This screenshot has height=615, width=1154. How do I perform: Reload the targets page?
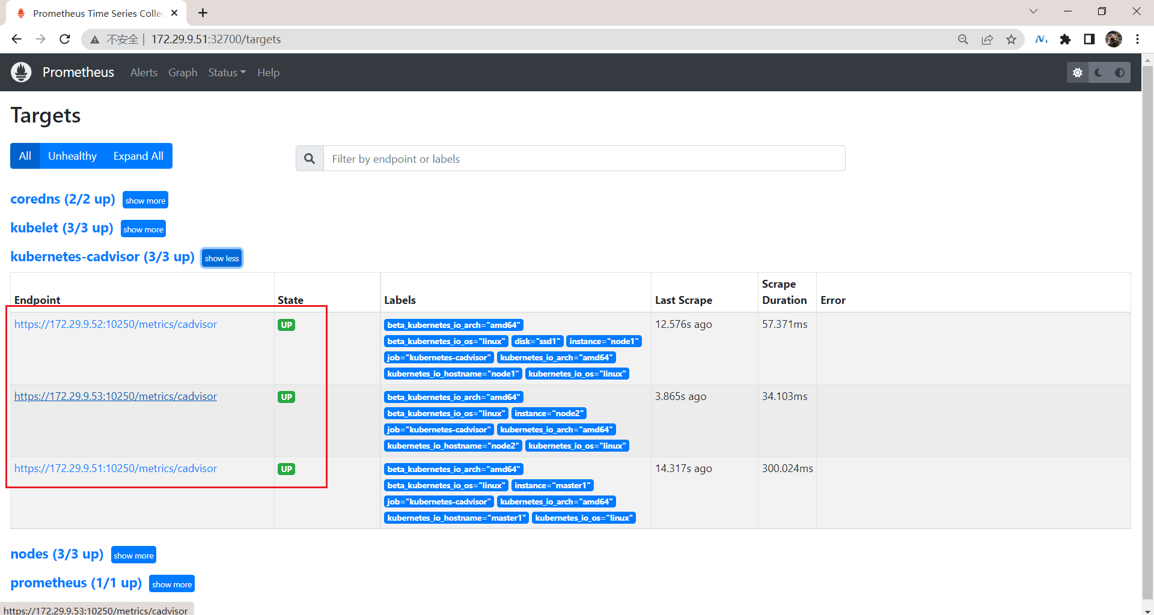tap(65, 39)
